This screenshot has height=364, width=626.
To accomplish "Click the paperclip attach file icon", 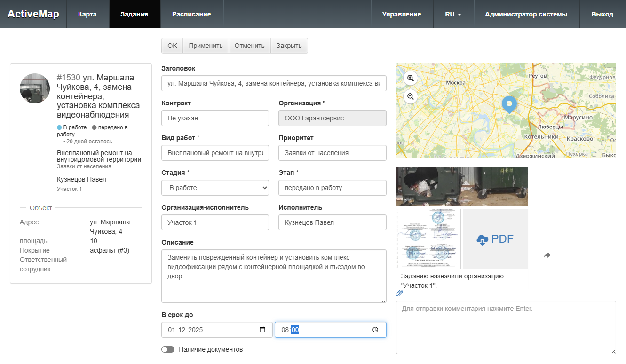I will tap(399, 293).
